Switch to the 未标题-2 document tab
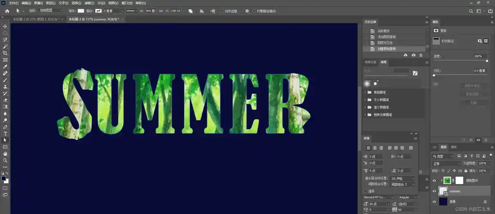This screenshot has width=495, height=214. point(37,20)
